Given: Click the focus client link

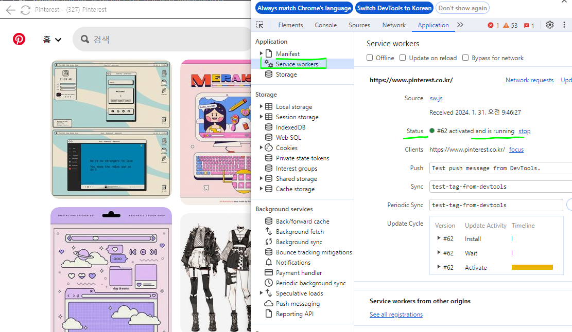Looking at the screenshot, I should 516,150.
